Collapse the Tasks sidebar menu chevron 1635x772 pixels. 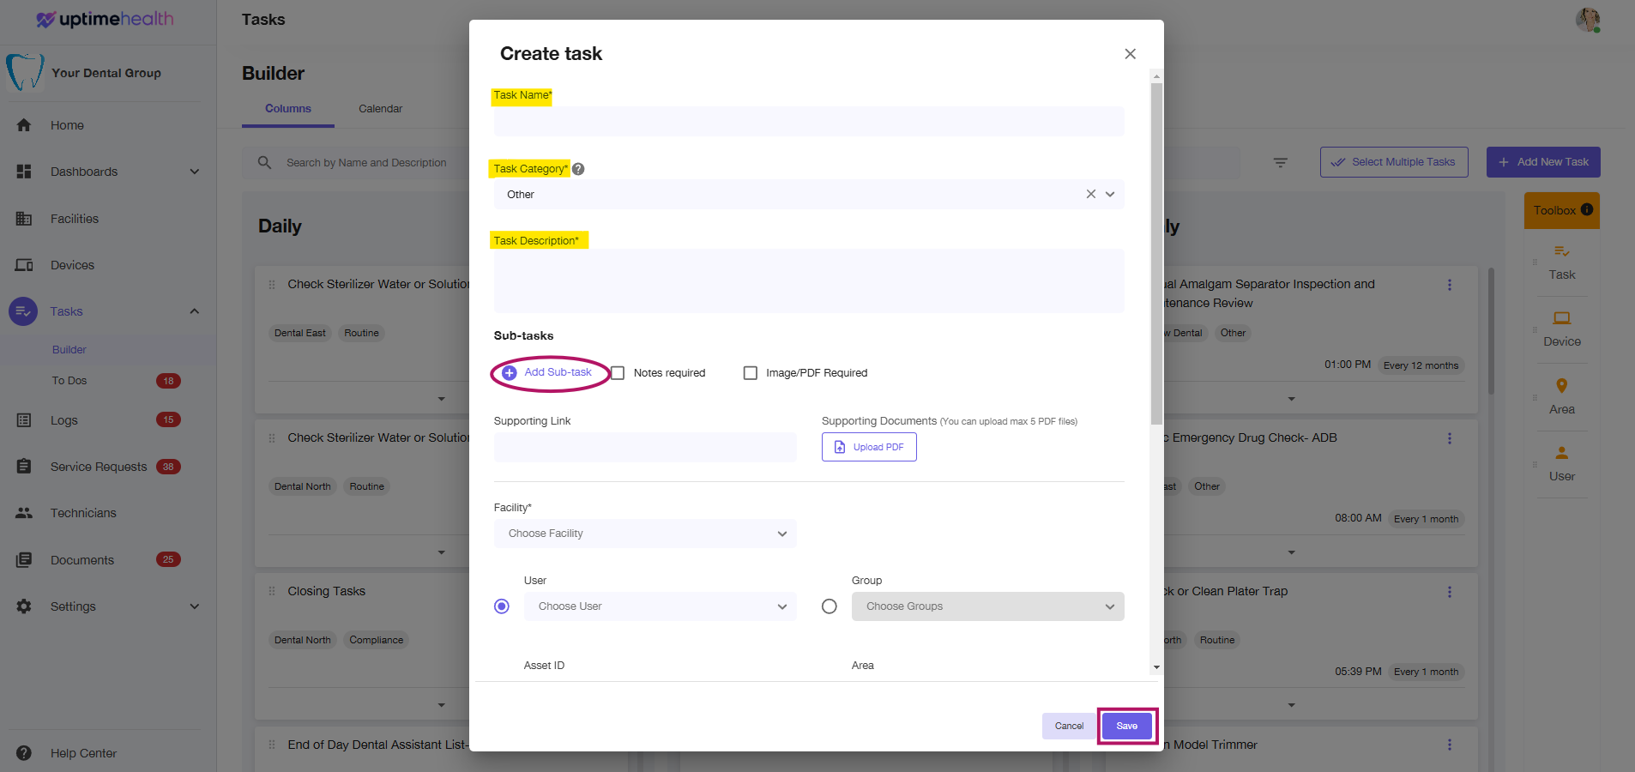195,311
